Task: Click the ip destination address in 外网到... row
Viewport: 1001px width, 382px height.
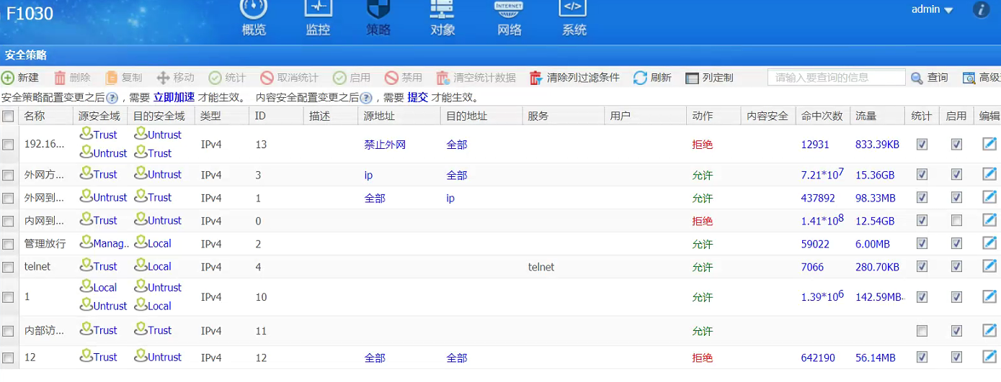Action: click(x=450, y=198)
